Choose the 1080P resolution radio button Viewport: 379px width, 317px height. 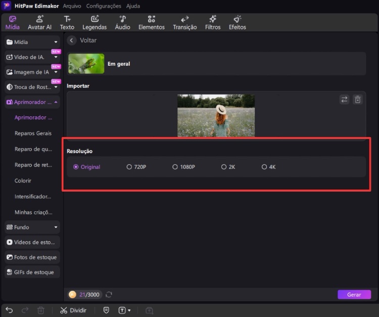pos(175,167)
